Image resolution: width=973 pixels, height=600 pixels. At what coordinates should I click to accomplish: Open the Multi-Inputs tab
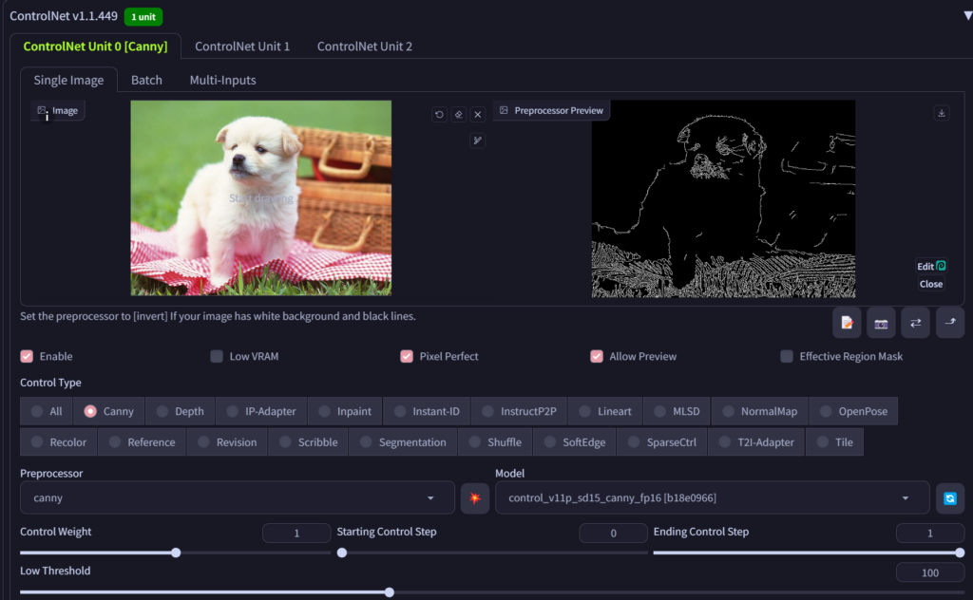222,81
